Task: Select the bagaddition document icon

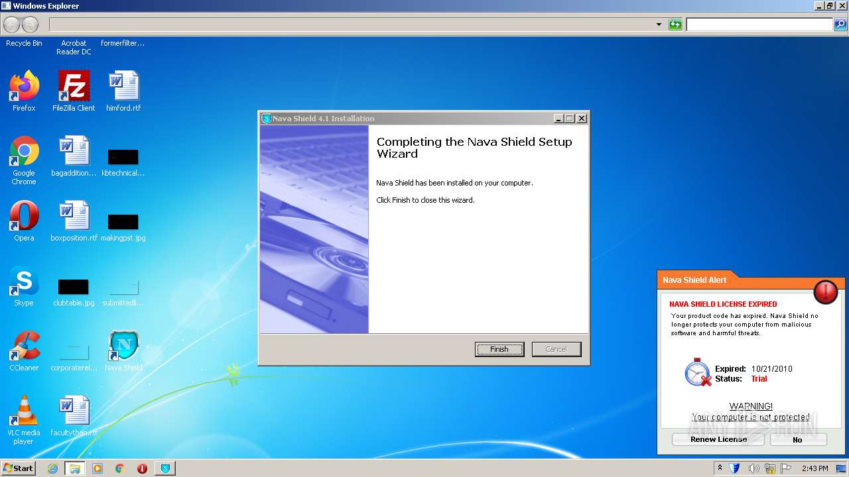Action: click(74, 157)
